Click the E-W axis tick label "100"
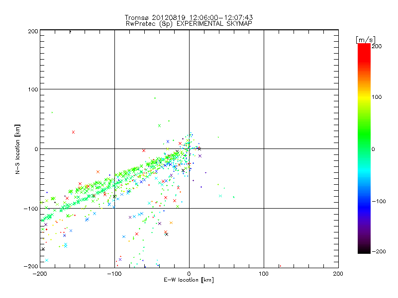The image size is (398, 298). click(x=264, y=274)
